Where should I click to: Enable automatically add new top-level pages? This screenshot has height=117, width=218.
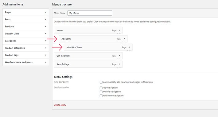(x=101, y=82)
